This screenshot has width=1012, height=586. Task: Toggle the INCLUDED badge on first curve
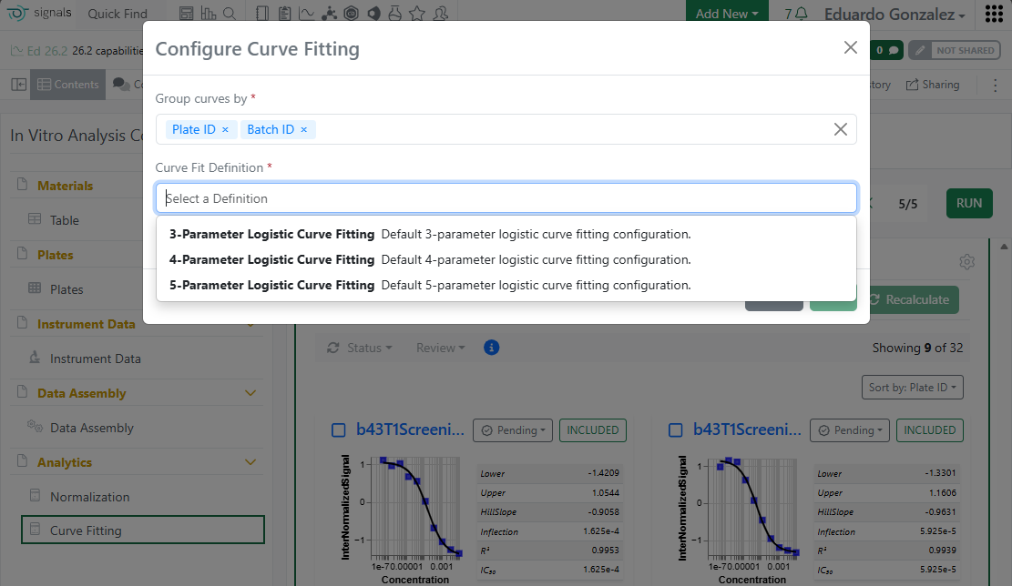coord(592,430)
